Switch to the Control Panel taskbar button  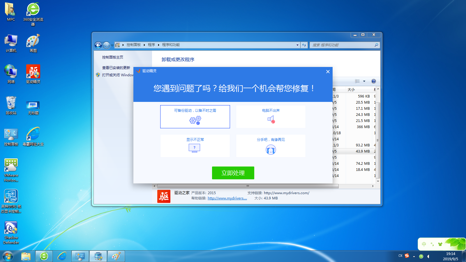pyautogui.click(x=80, y=256)
